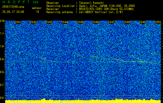This screenshot has height=103, width=163.
Task: Click the date stamp 25.08.17 20:40
Action: (13, 12)
